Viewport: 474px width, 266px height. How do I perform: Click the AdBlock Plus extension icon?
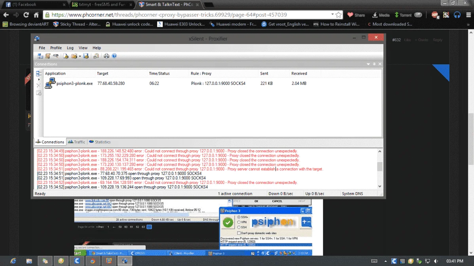435,15
